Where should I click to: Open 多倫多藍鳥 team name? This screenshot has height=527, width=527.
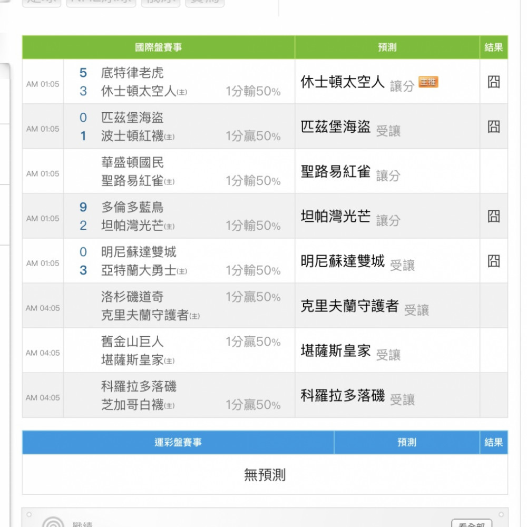pyautogui.click(x=132, y=207)
